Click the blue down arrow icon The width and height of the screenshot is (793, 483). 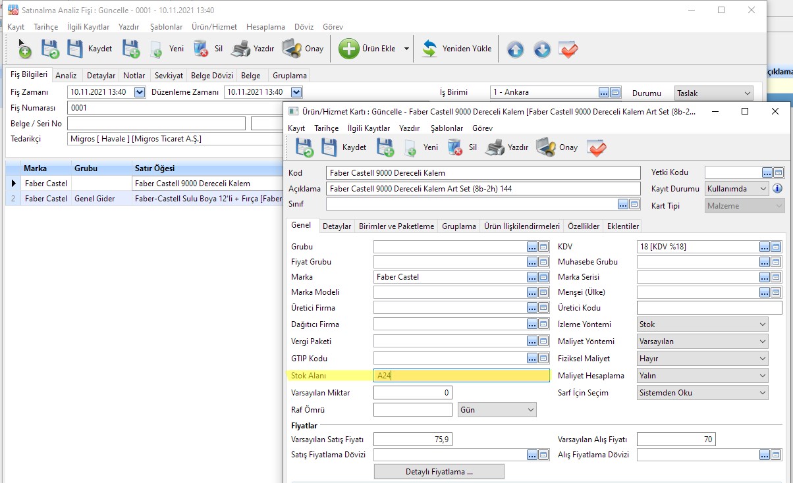click(541, 49)
